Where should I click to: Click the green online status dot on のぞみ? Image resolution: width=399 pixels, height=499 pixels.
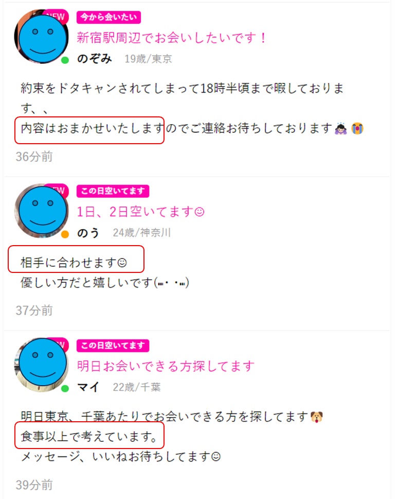pyautogui.click(x=65, y=60)
